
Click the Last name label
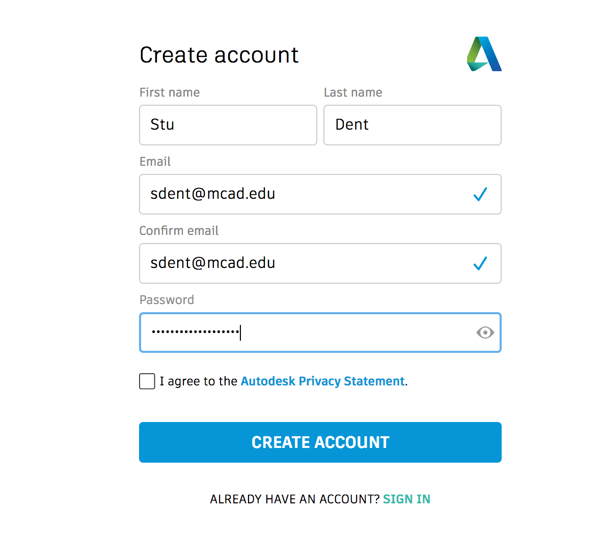point(353,93)
